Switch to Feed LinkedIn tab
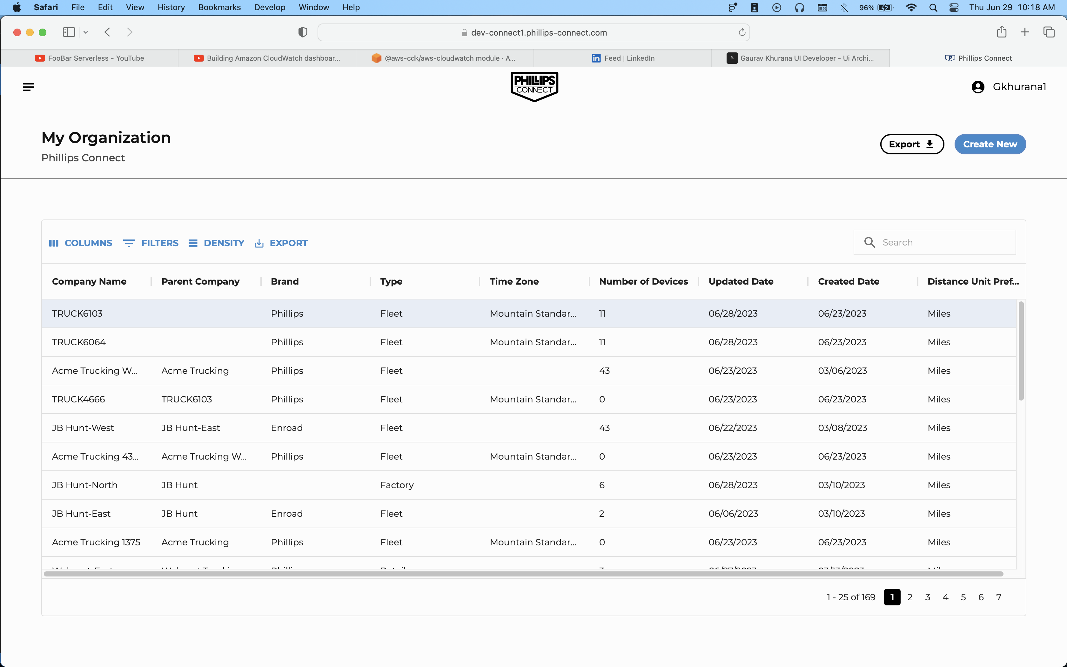The height and width of the screenshot is (667, 1067). (x=622, y=58)
